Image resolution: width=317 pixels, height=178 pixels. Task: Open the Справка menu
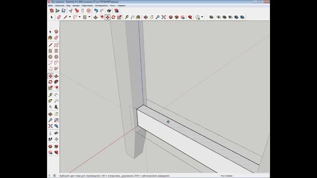[121, 5]
